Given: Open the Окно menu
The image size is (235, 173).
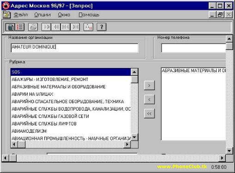Looking at the screenshot, I should tap(64, 15).
